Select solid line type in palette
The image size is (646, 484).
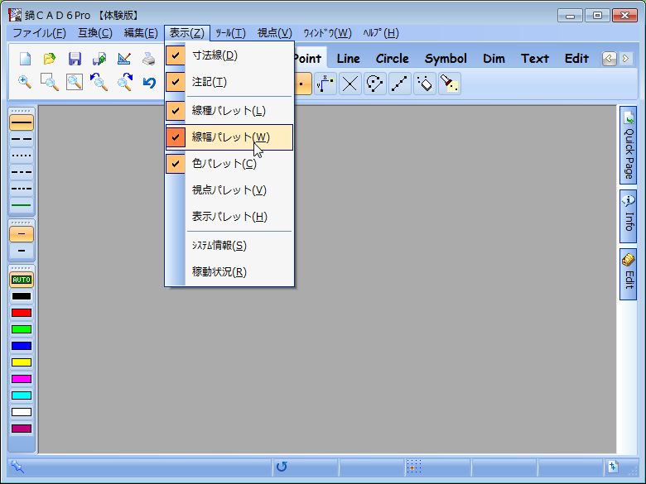coord(22,122)
